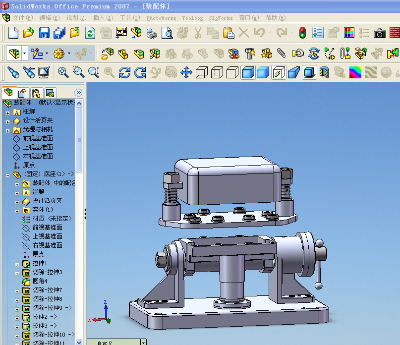Click the Insert Smart Fasteners bolt icon

[250, 54]
